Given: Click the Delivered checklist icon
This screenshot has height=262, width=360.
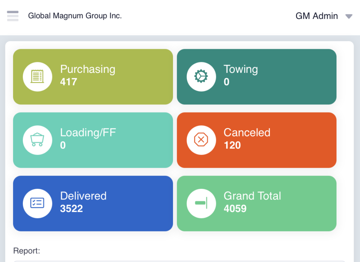Looking at the screenshot, I should click(37, 203).
